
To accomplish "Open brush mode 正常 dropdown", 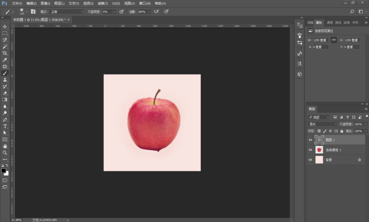I will click(67, 11).
